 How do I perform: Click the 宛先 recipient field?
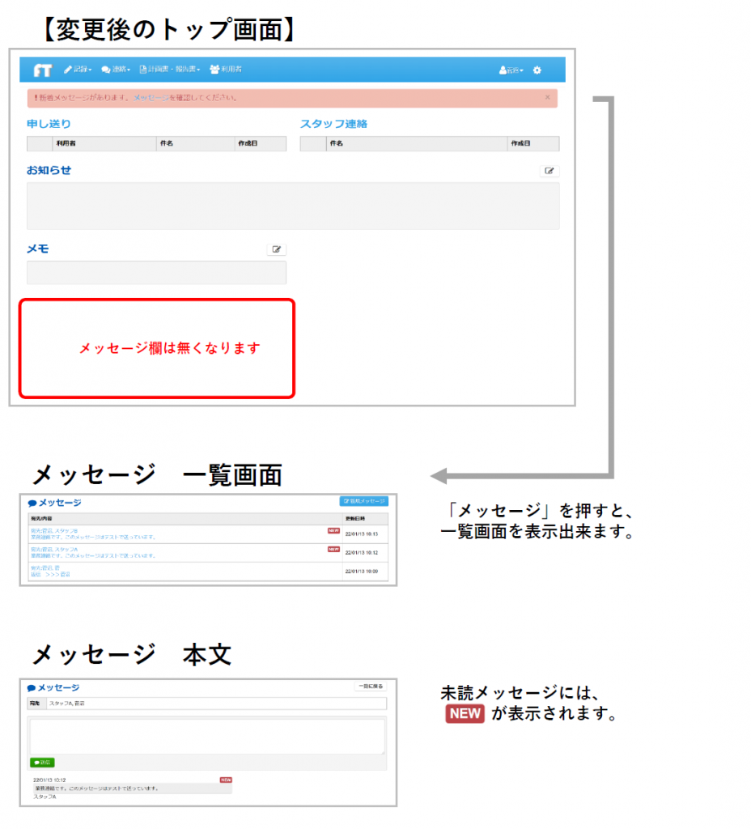point(215,704)
